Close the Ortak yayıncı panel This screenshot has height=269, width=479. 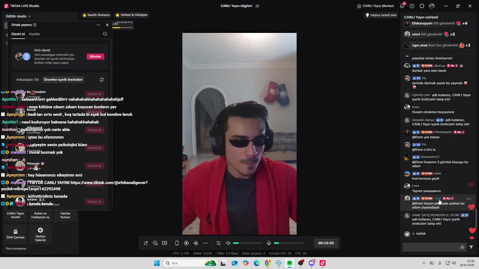pyautogui.click(x=107, y=25)
